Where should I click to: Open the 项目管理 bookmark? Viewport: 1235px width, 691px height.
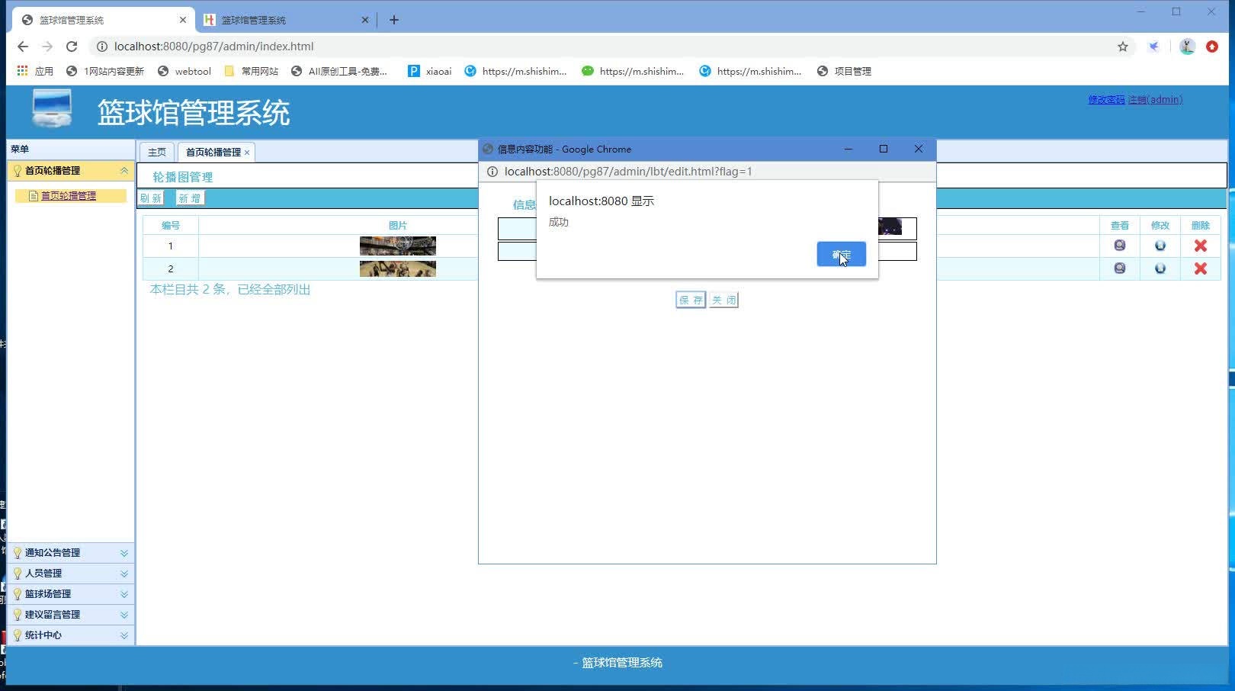click(844, 71)
